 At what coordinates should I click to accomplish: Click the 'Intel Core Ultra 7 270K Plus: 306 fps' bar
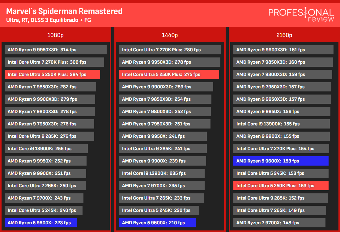coord(54,62)
